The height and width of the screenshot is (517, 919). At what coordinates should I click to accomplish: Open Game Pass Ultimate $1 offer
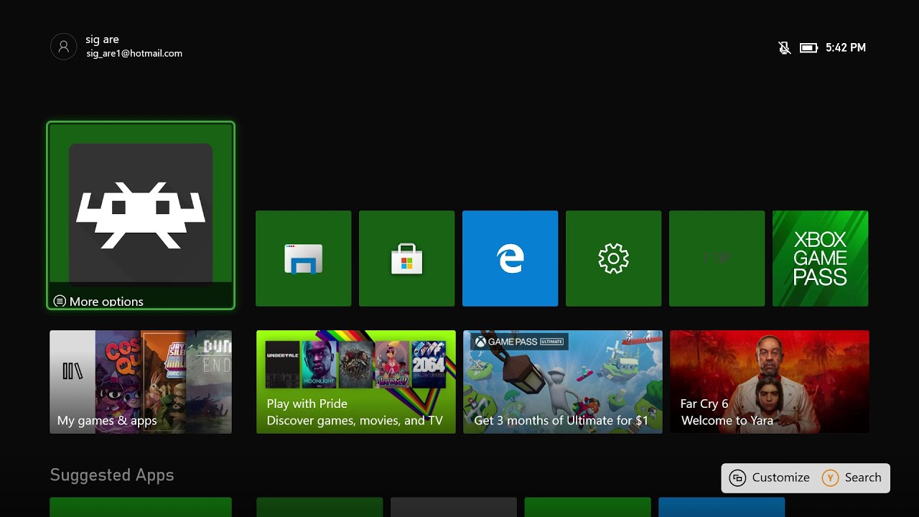point(563,382)
